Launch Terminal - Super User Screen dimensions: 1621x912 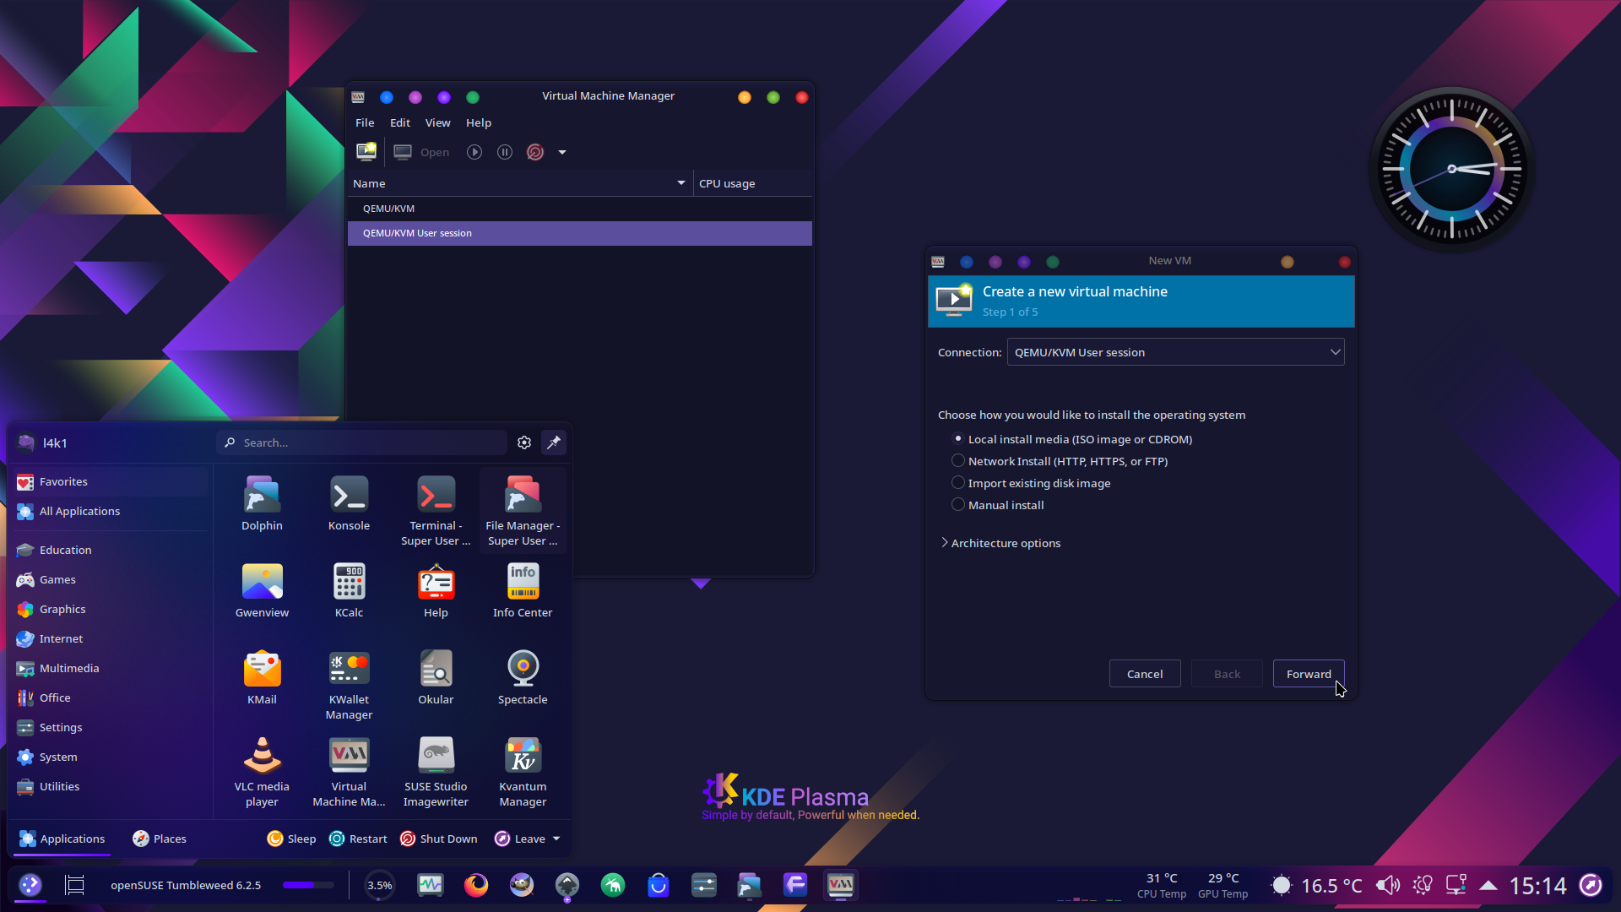coord(436,510)
